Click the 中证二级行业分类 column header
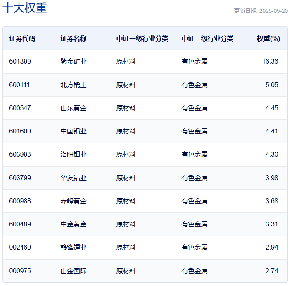This screenshot has width=292, height=286. (x=207, y=38)
